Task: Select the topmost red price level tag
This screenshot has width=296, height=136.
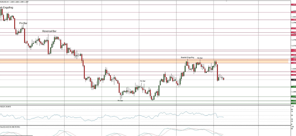Action: (x=293, y=5)
